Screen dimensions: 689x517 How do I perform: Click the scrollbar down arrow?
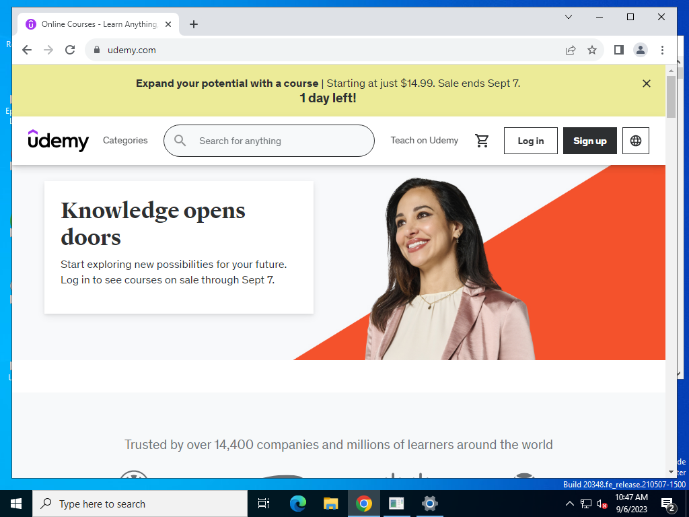(x=671, y=472)
